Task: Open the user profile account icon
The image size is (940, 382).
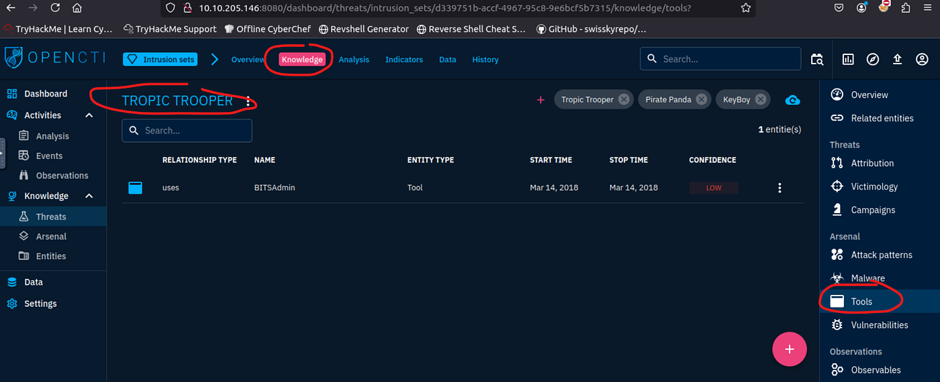Action: pos(922,60)
